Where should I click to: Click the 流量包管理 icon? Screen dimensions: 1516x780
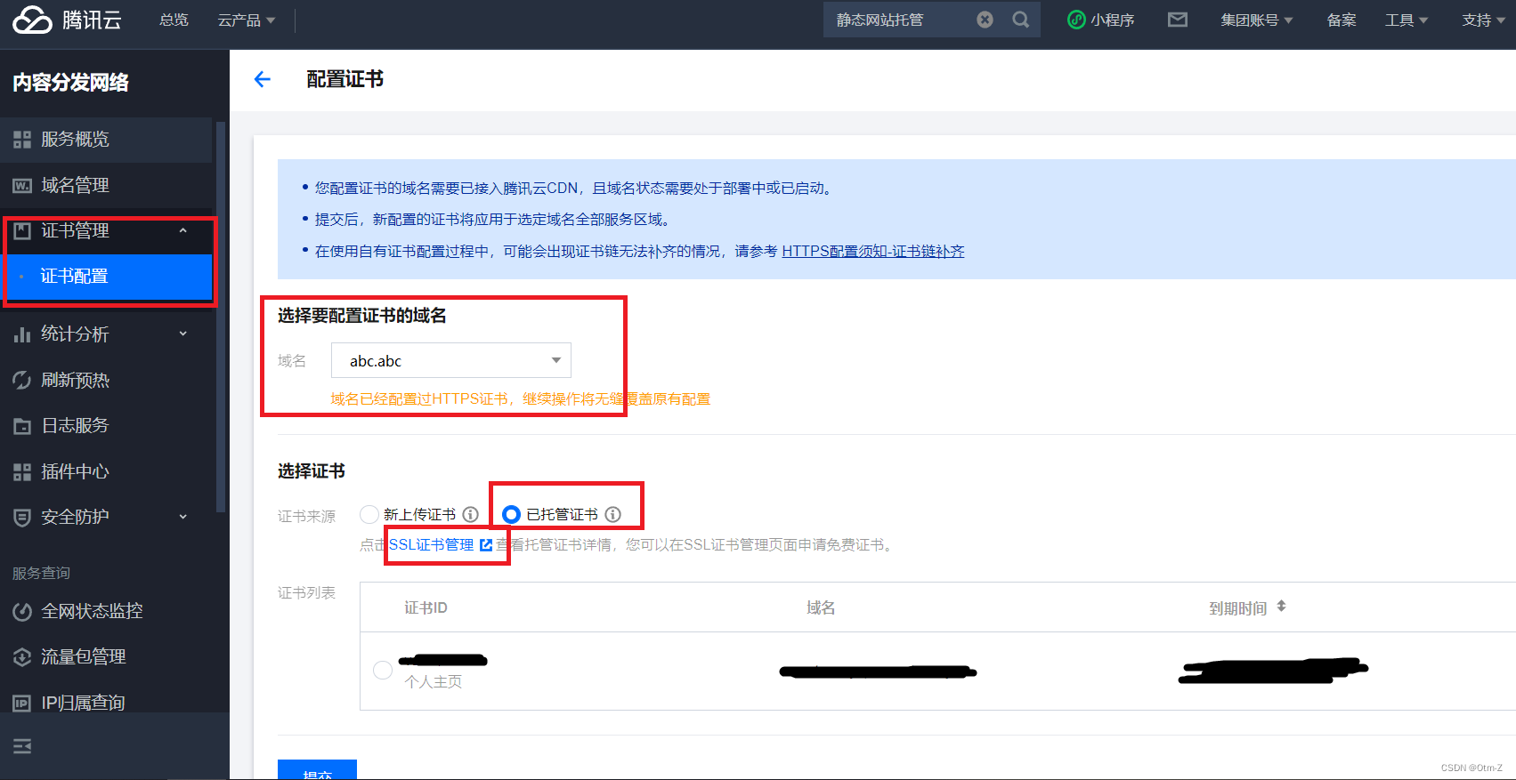pos(22,657)
